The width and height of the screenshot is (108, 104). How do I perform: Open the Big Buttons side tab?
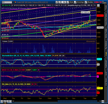point(106,45)
